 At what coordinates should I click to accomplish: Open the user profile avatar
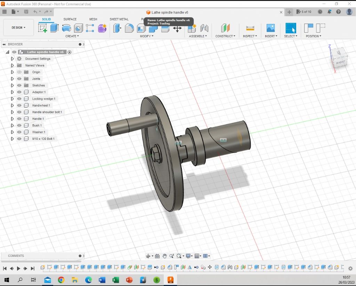(x=349, y=11)
